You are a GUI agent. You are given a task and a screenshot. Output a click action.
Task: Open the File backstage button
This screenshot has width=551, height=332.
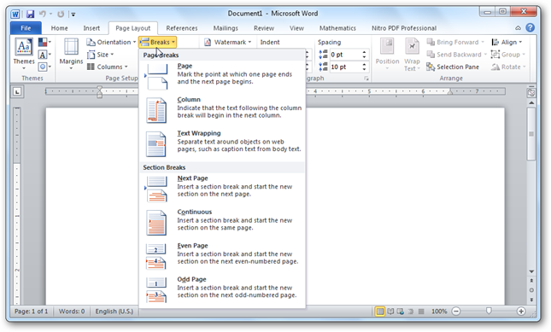[26, 28]
